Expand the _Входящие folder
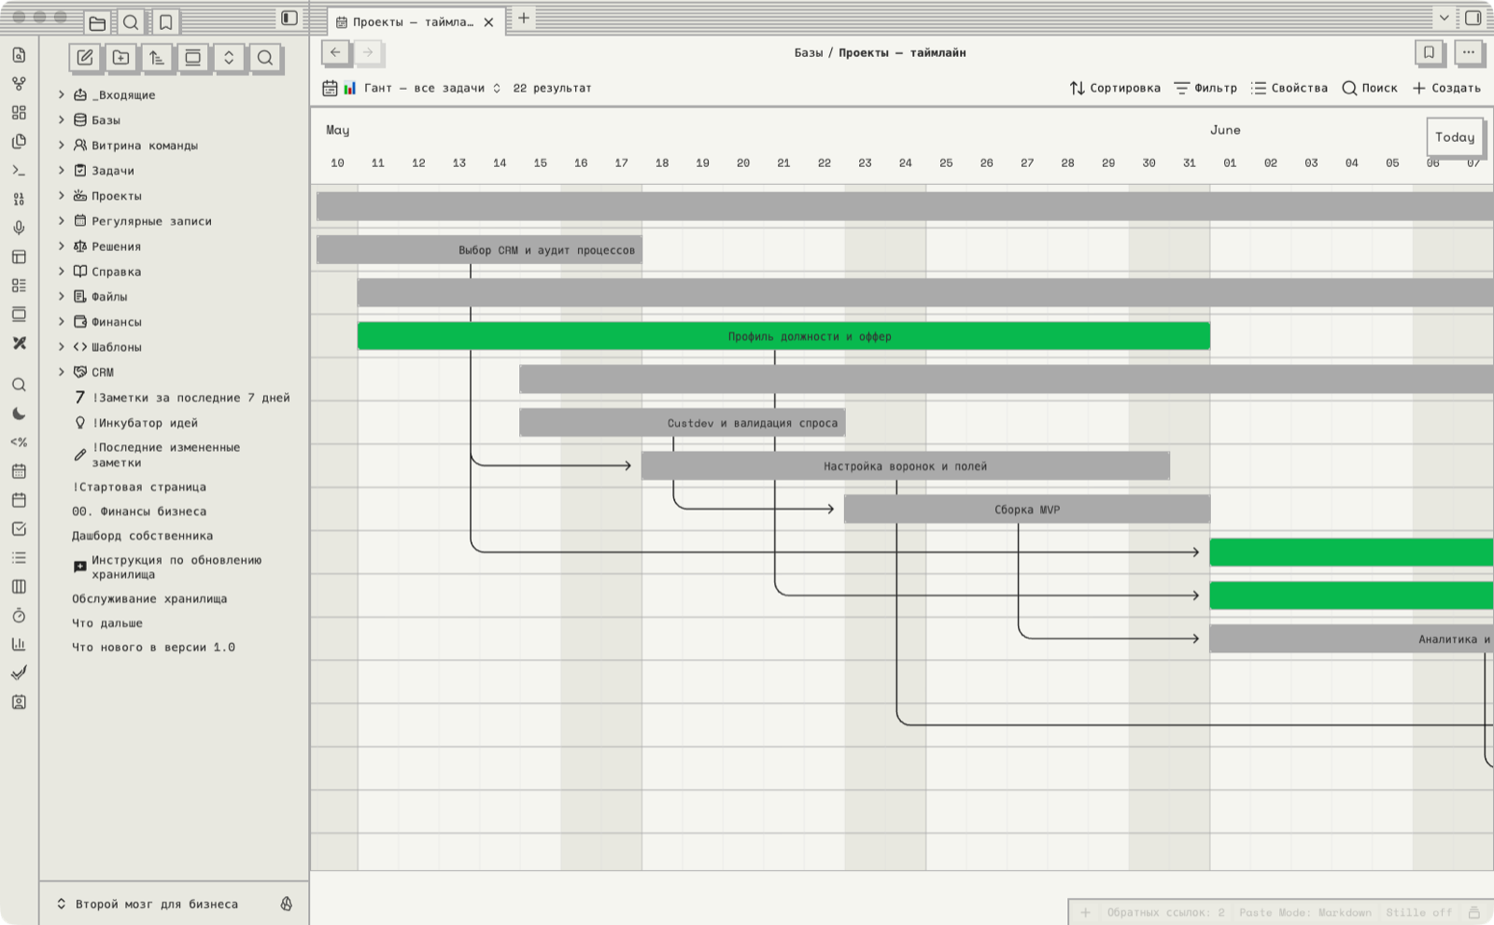Viewport: 1494px width, 925px height. click(62, 95)
